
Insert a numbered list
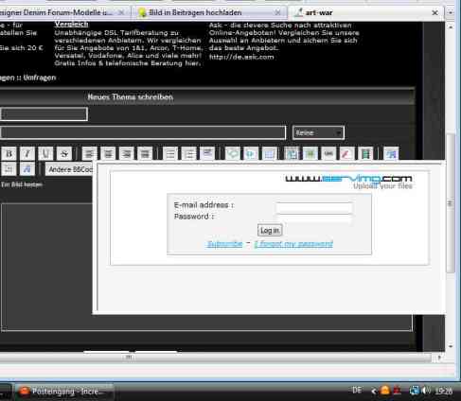(x=189, y=153)
